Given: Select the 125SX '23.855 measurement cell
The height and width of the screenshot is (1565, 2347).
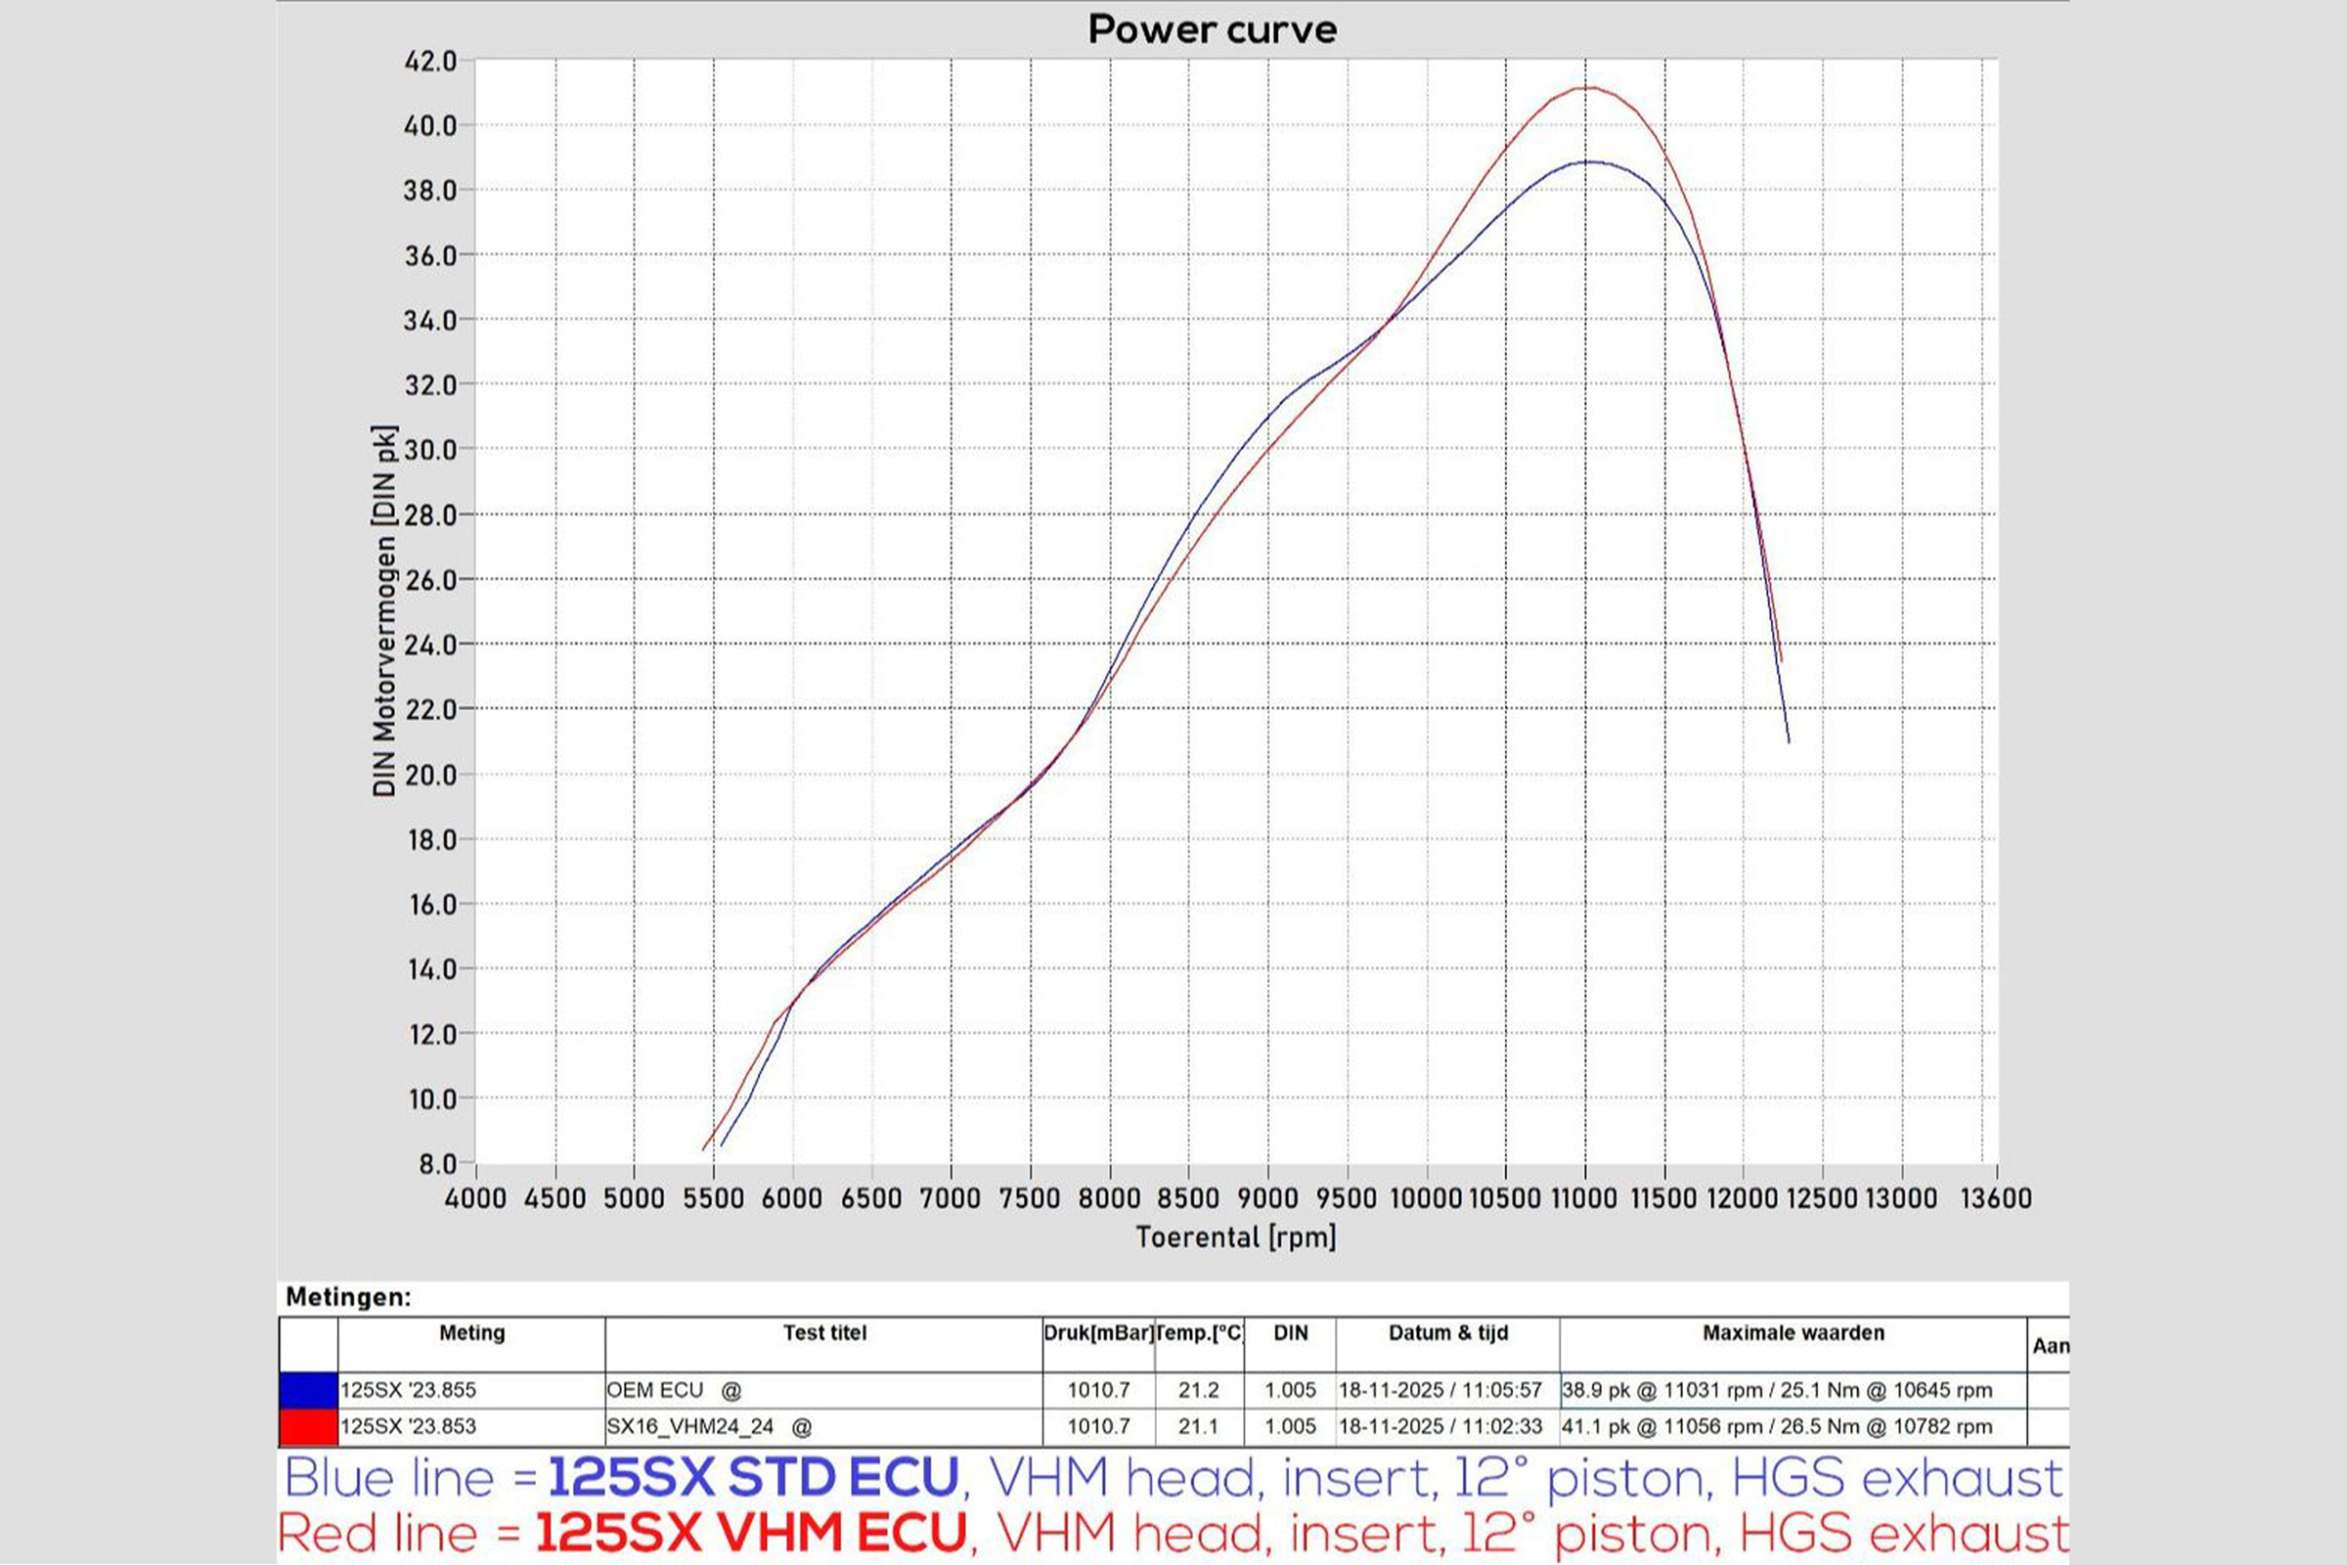Looking at the screenshot, I should tap(408, 1389).
